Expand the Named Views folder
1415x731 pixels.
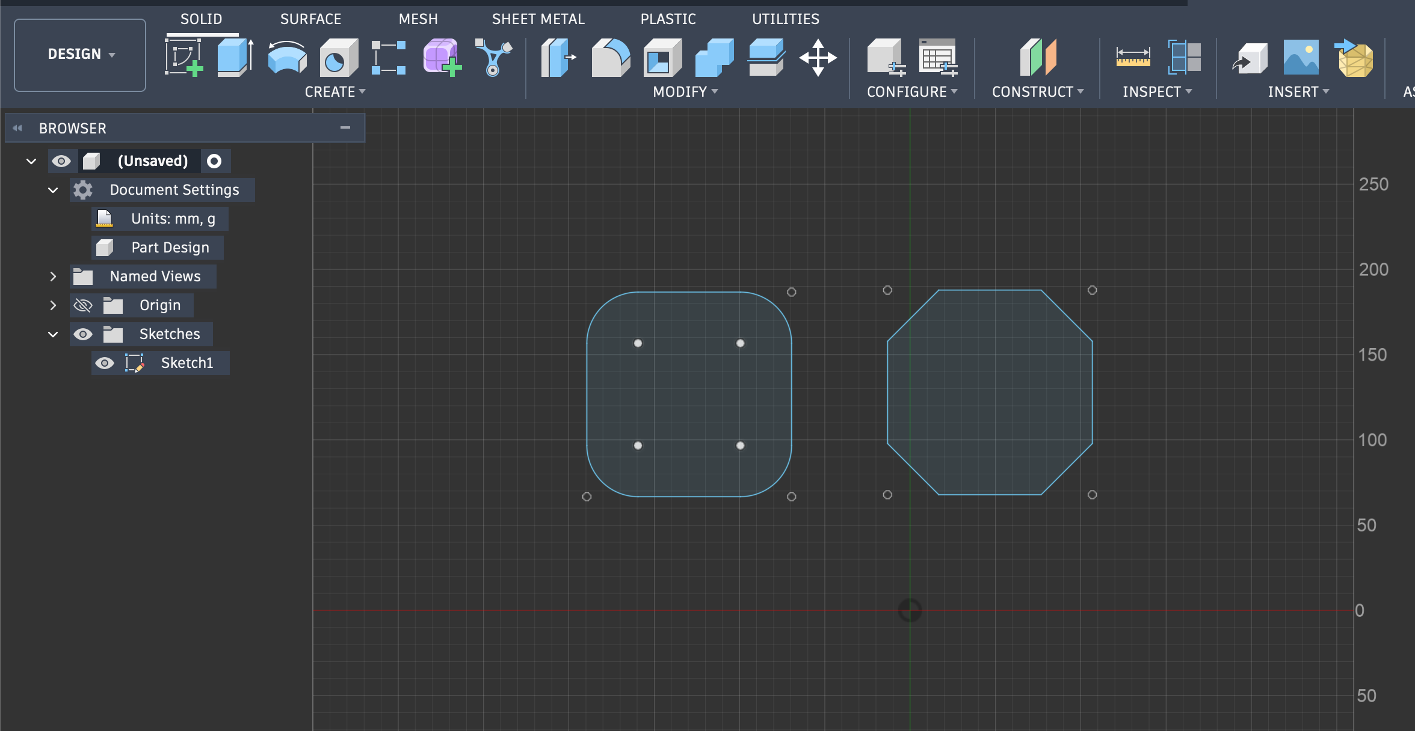(53, 277)
